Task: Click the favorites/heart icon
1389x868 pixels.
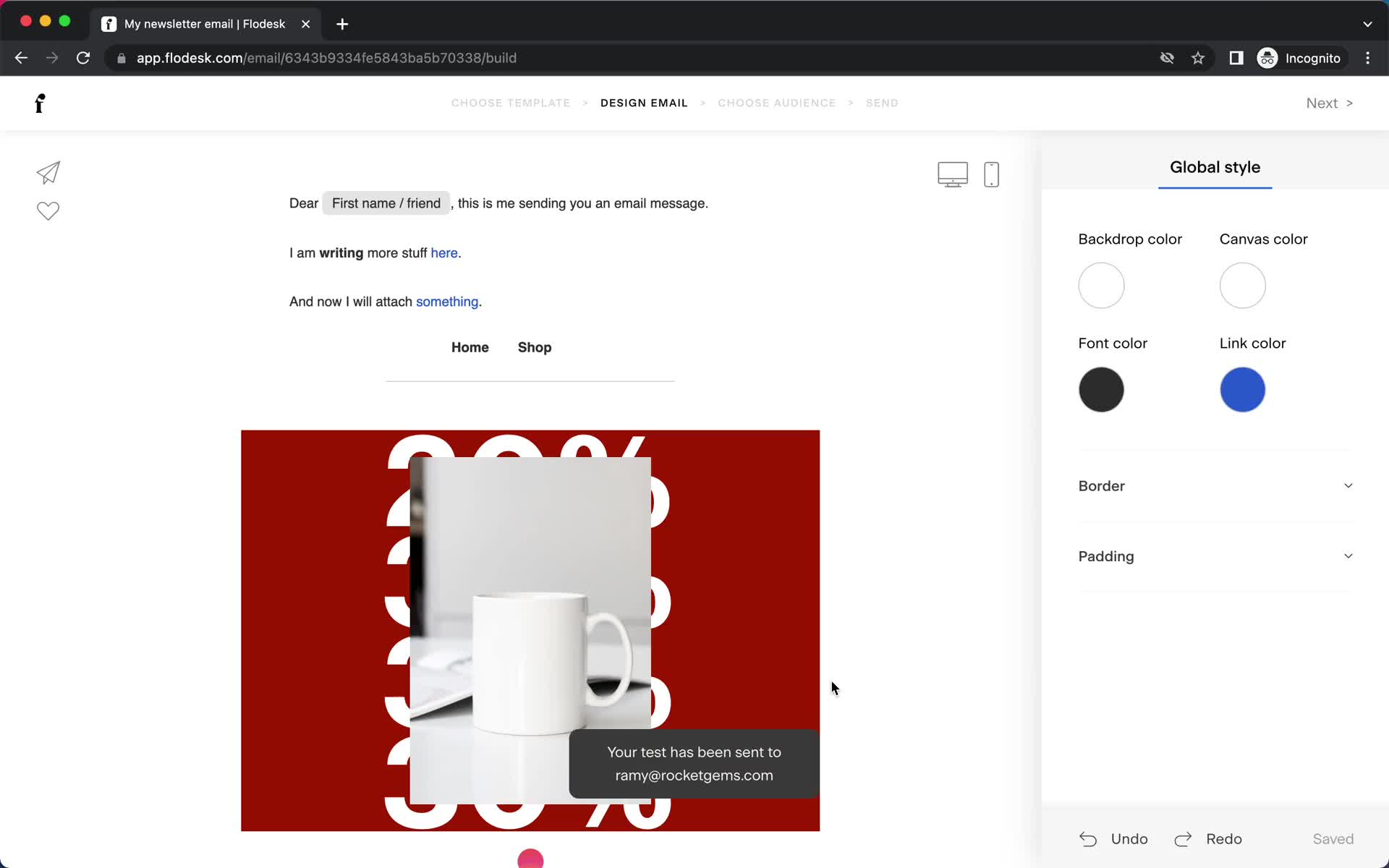Action: coord(47,211)
